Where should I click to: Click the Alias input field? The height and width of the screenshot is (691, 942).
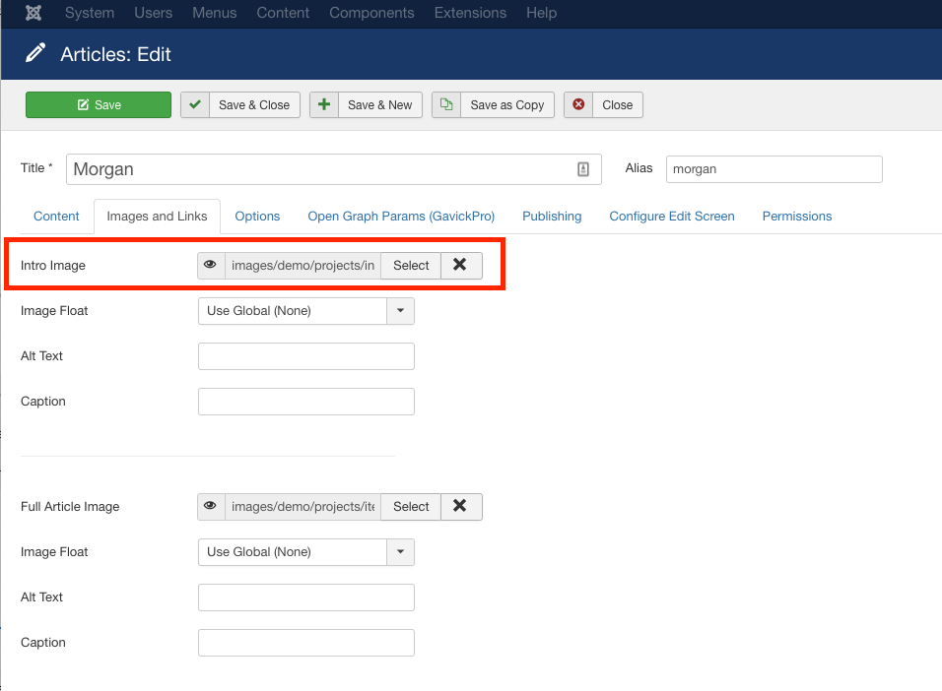[774, 169]
